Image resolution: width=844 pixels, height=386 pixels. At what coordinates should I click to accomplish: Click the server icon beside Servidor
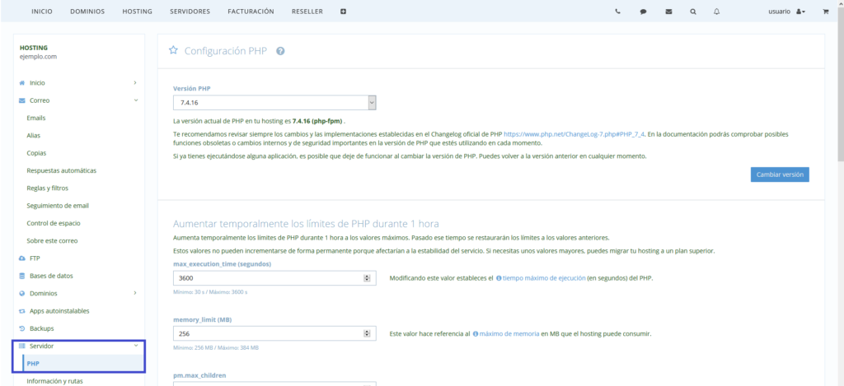pyautogui.click(x=22, y=346)
